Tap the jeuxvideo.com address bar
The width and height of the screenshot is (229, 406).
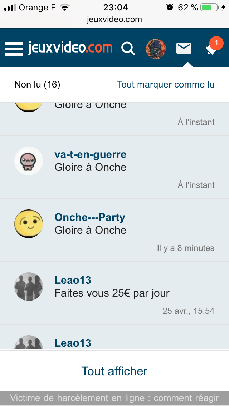tap(114, 19)
